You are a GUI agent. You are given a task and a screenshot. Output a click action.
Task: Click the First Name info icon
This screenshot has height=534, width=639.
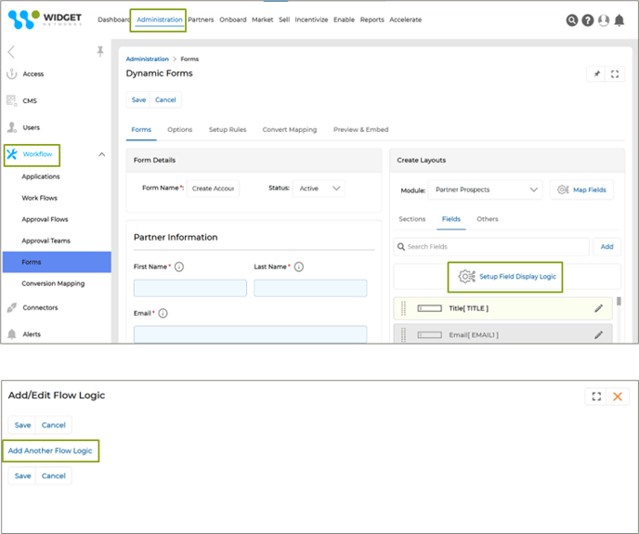tap(179, 267)
